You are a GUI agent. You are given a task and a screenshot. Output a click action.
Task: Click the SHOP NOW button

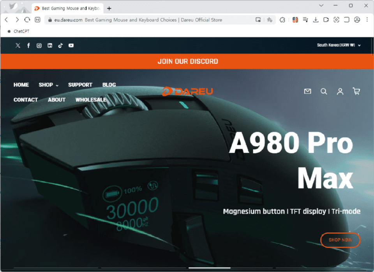tap(340, 240)
